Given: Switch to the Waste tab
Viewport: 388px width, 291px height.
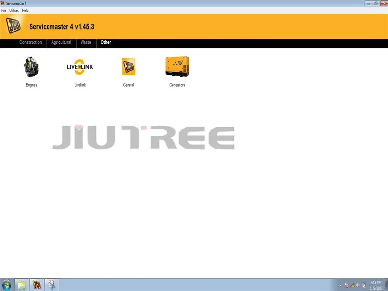Looking at the screenshot, I should click(x=86, y=42).
